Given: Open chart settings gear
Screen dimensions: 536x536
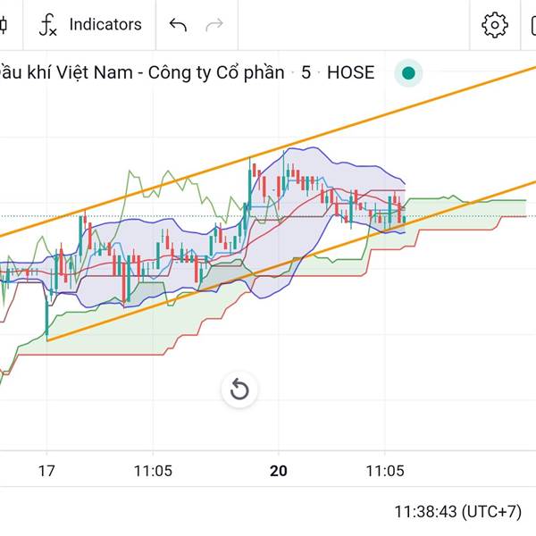Looking at the screenshot, I should pyautogui.click(x=495, y=25).
